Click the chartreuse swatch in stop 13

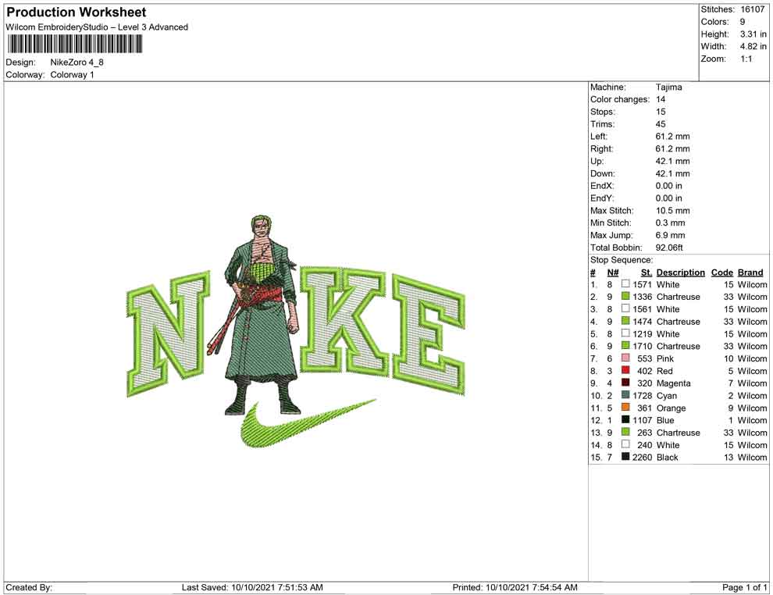[625, 432]
